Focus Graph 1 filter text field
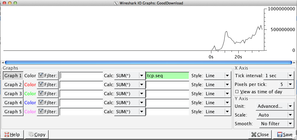The height and width of the screenshot is (140, 297). click(81, 76)
